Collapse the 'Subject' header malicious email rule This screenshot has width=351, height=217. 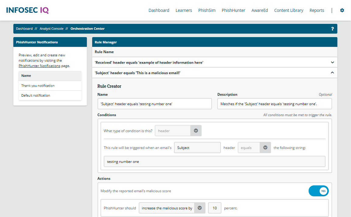332,73
